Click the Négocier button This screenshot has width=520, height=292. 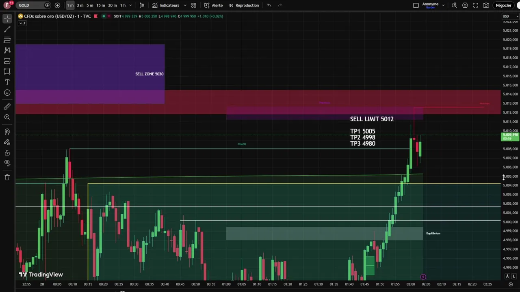503,5
